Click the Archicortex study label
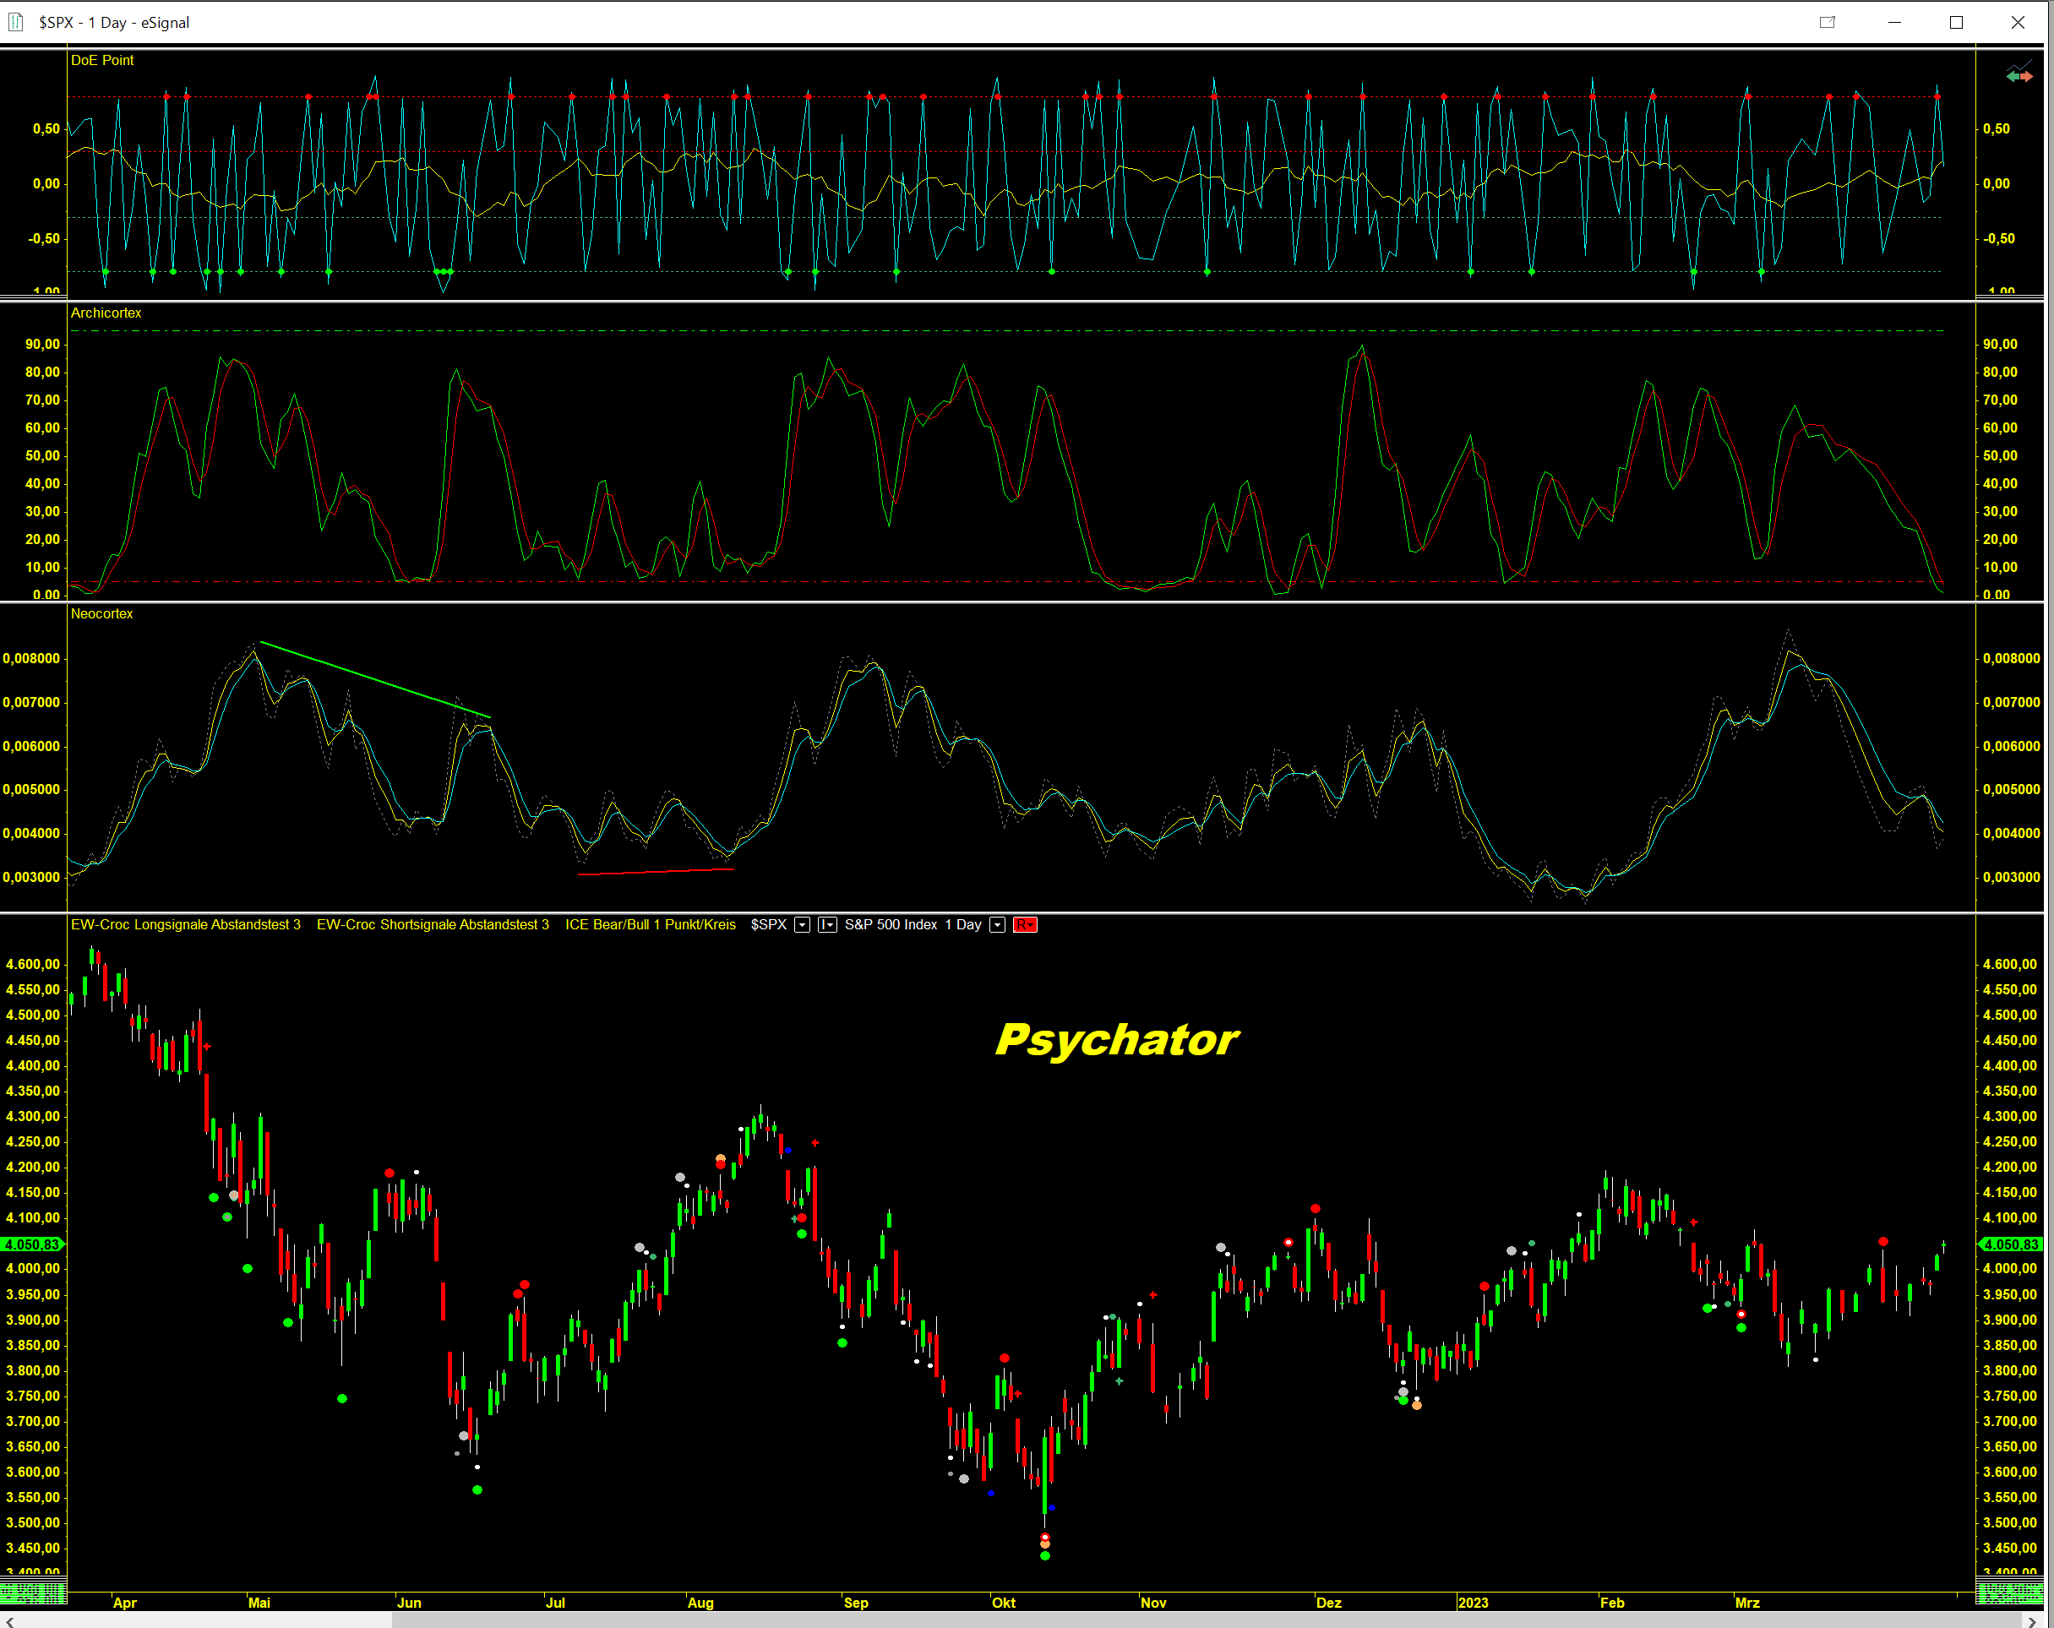The width and height of the screenshot is (2054, 1628). [x=106, y=313]
